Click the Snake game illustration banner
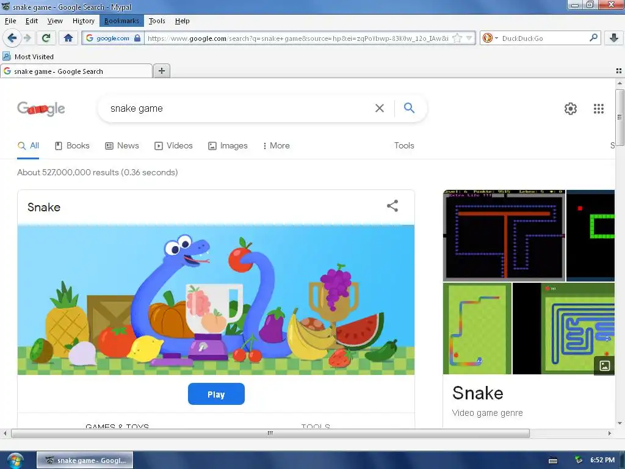 click(x=215, y=299)
